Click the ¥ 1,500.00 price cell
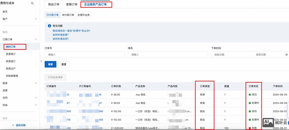This screenshot has width=289, height=130. [x=117, y=128]
